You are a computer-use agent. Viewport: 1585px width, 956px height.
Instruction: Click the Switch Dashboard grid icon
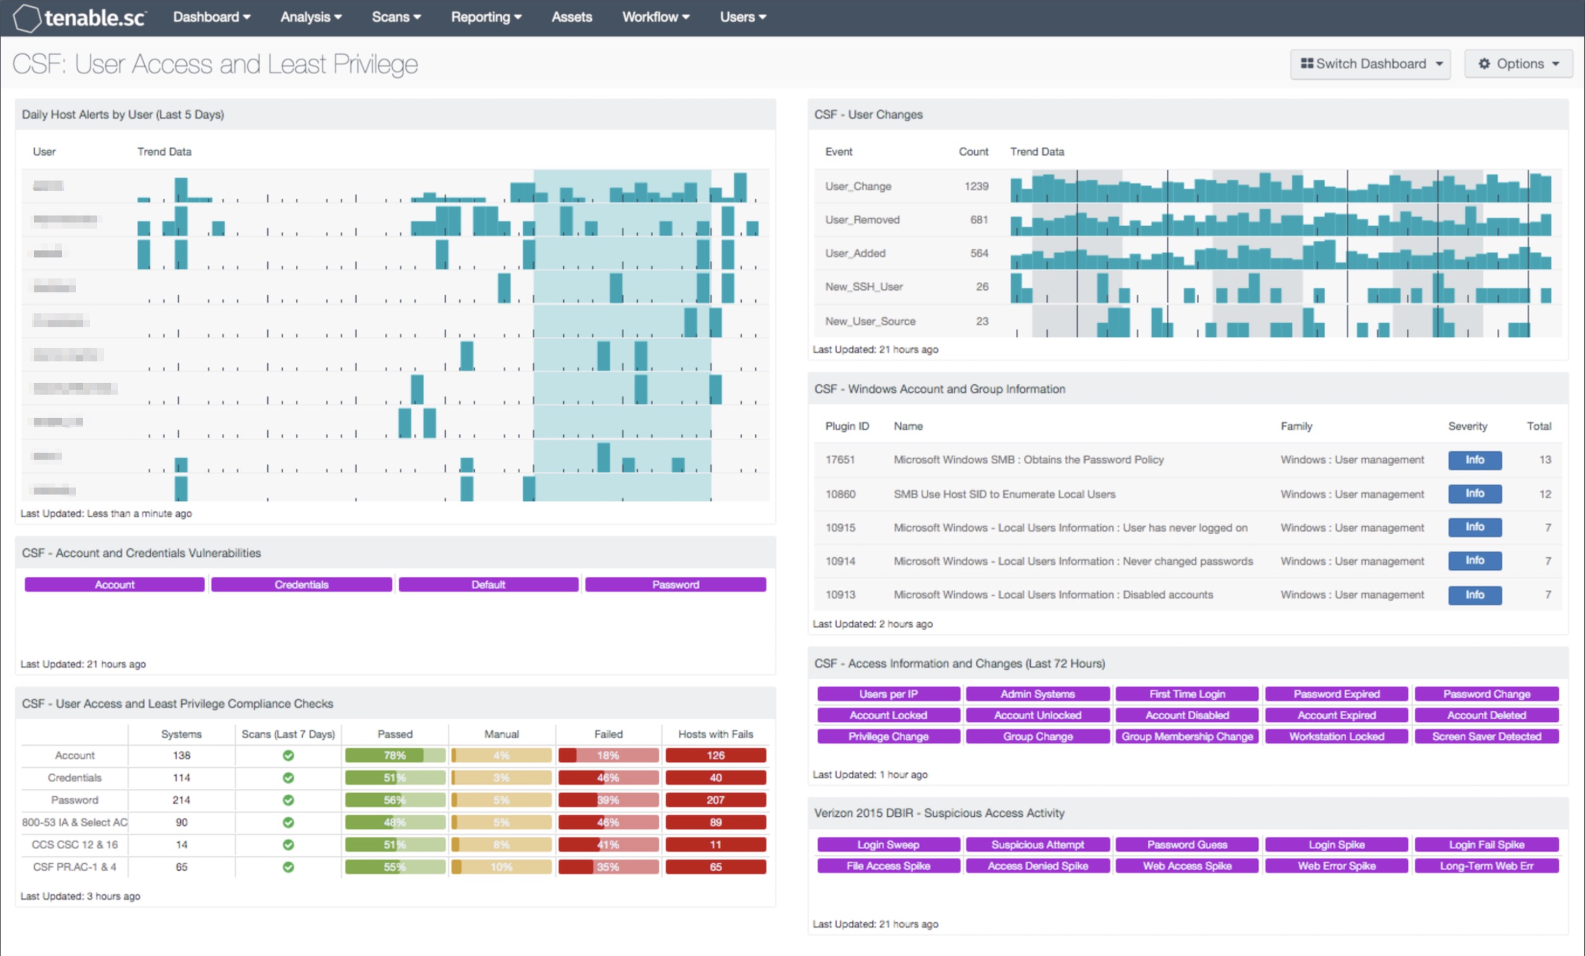1306,63
